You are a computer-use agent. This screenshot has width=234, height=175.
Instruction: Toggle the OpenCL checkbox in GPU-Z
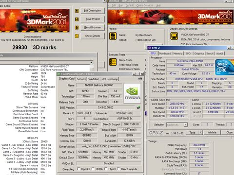click(x=78, y=169)
